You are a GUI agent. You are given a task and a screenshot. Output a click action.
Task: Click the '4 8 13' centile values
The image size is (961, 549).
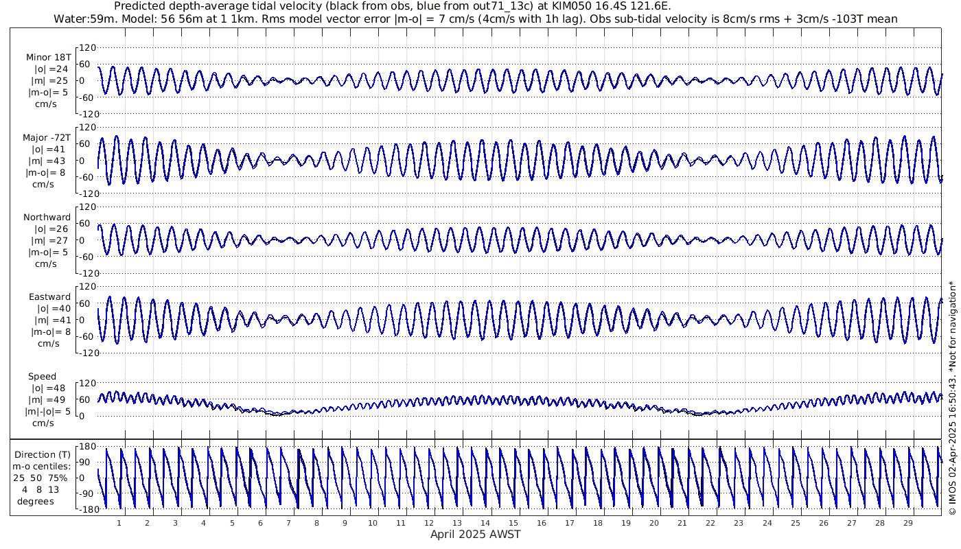(42, 490)
